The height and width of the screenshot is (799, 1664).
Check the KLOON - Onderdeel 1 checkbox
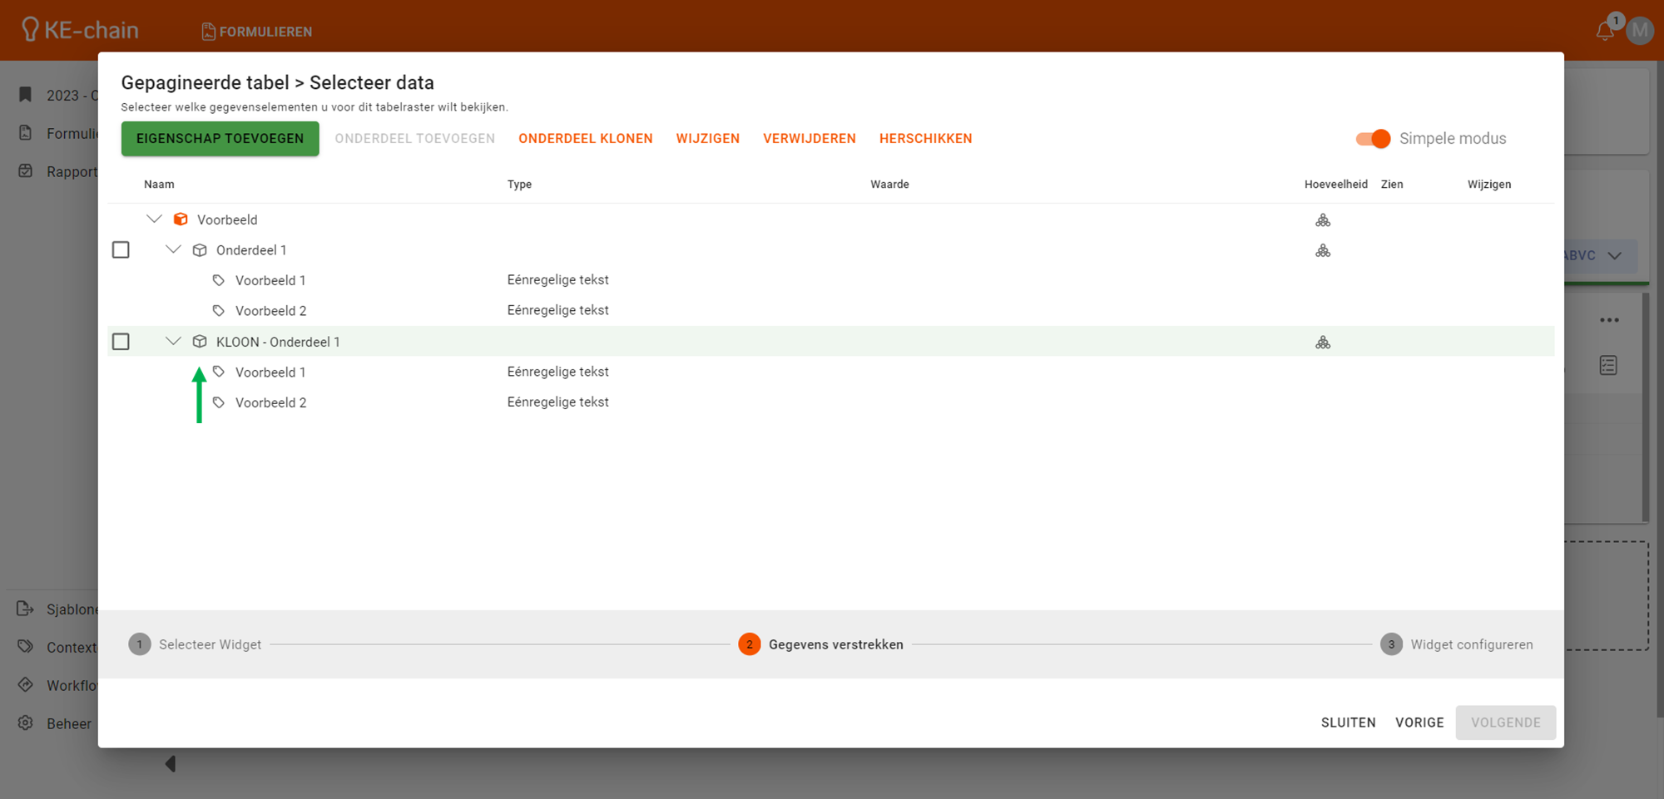coord(121,342)
